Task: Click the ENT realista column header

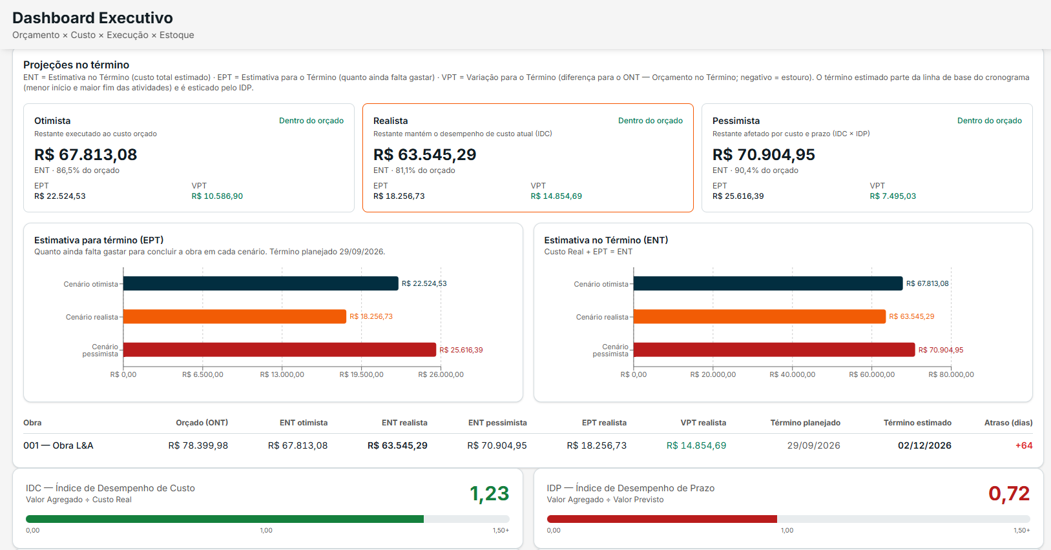Action: click(x=404, y=423)
